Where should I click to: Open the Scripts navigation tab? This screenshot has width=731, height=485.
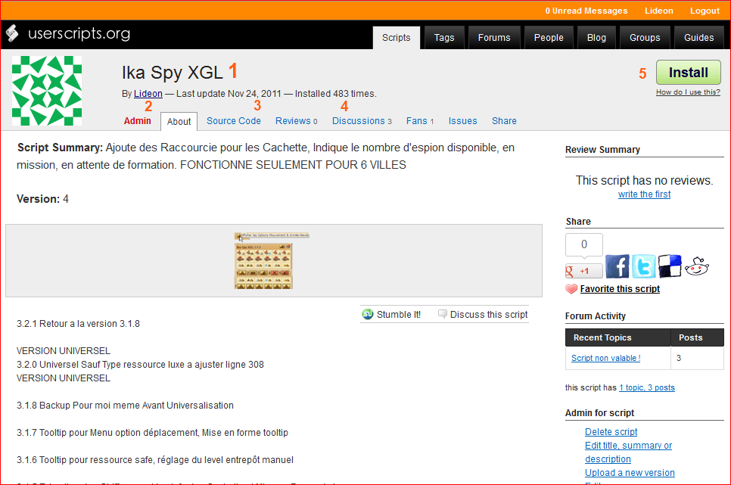(397, 37)
